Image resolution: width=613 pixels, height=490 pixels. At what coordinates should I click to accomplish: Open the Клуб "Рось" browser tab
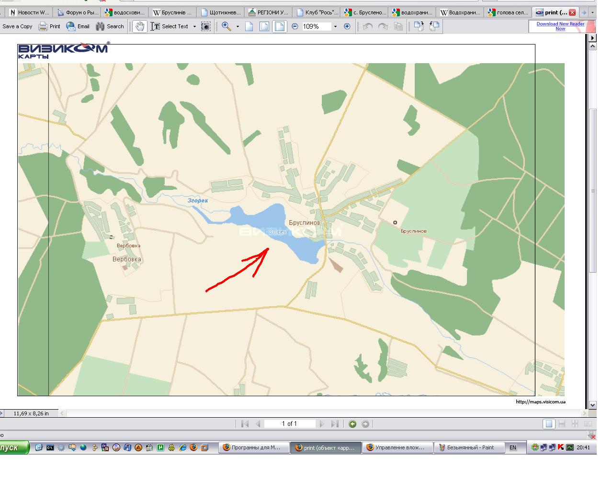[x=316, y=12]
